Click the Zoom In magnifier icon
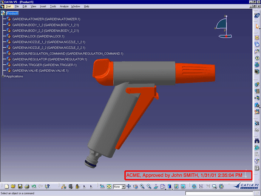Viewport: 261px width, 196px height. (142, 187)
